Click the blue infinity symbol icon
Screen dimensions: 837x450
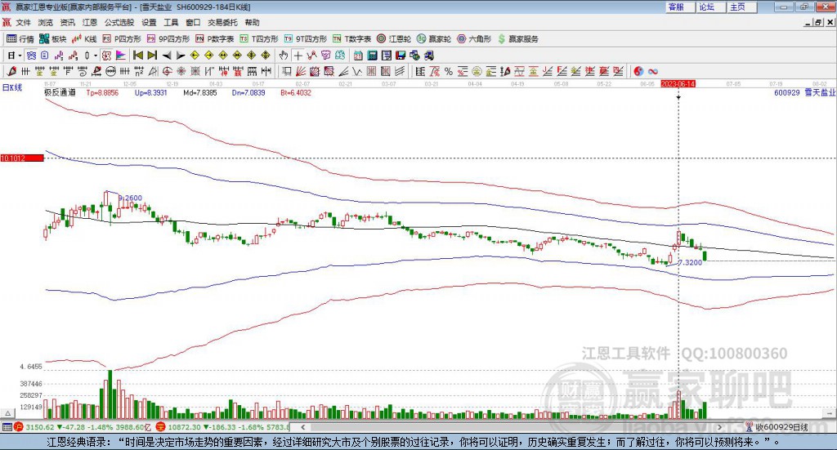(x=653, y=71)
